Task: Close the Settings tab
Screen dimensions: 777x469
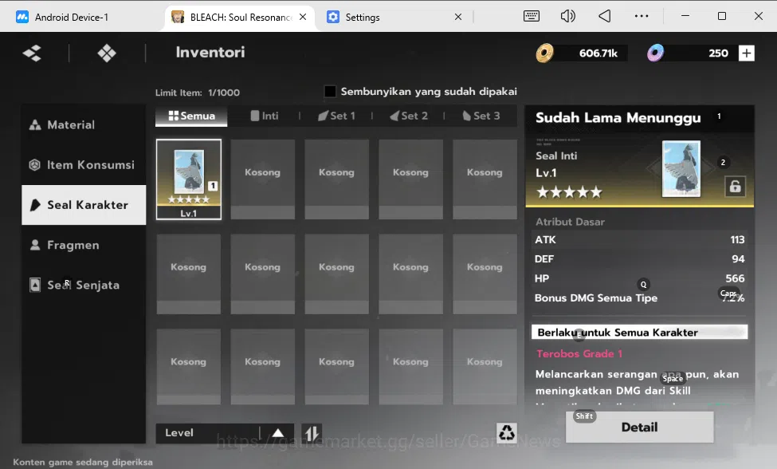Action: pos(458,17)
